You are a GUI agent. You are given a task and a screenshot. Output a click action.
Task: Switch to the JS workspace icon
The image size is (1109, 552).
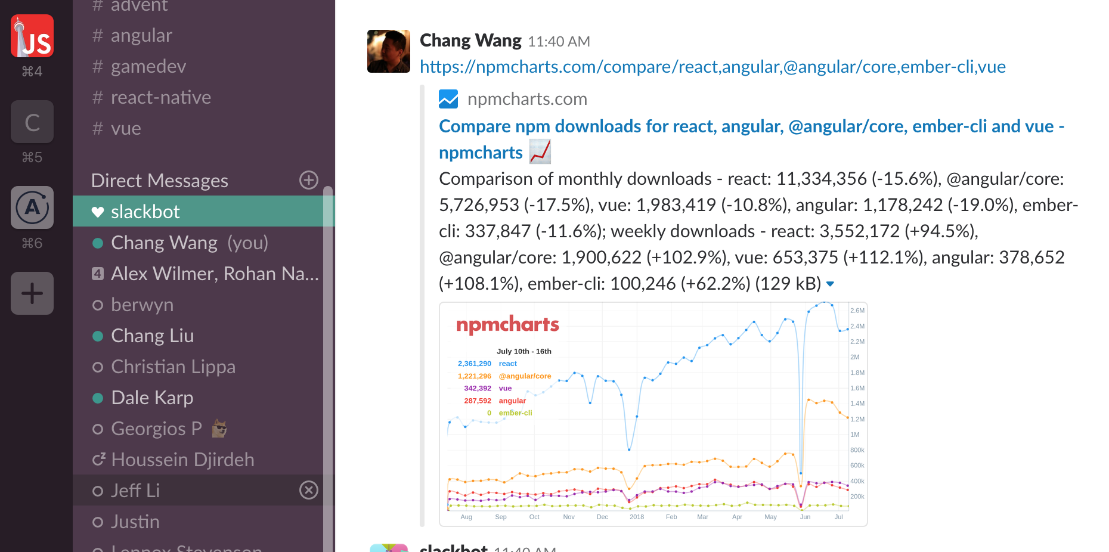click(x=32, y=36)
